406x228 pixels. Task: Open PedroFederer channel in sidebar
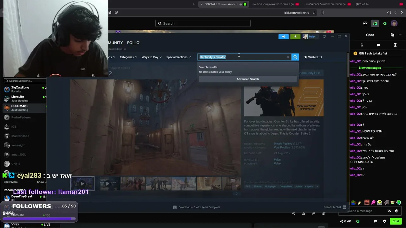pyautogui.click(x=25, y=117)
